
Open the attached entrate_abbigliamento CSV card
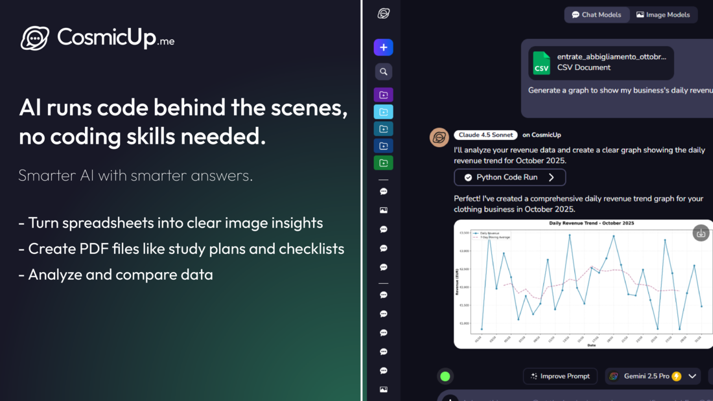pyautogui.click(x=601, y=63)
